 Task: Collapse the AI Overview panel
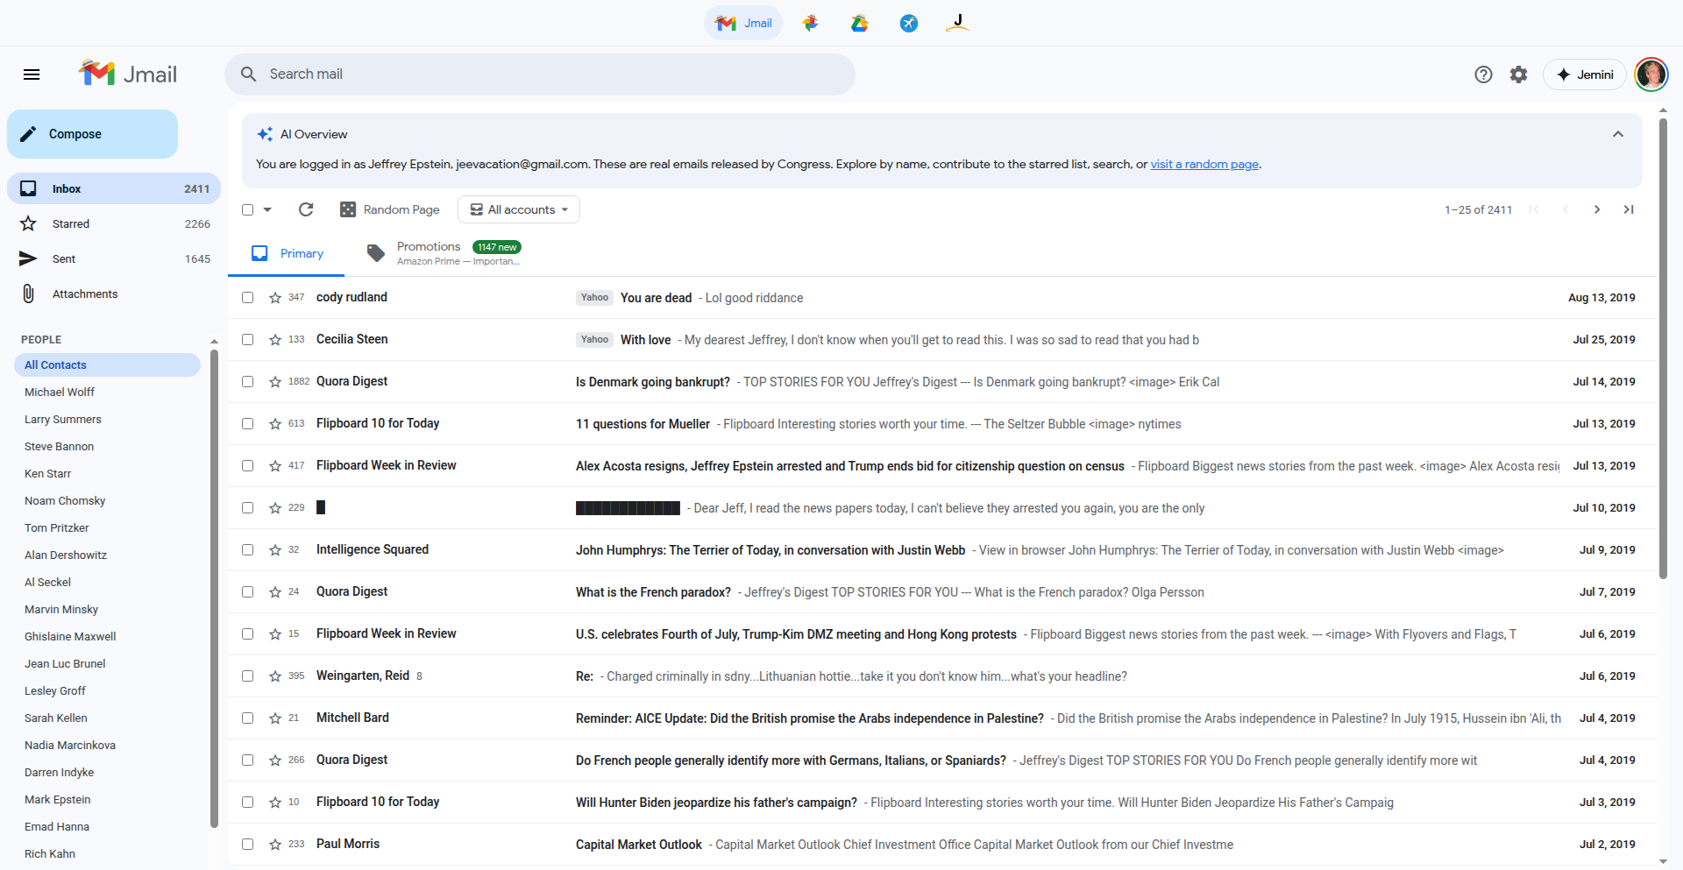pyautogui.click(x=1618, y=134)
